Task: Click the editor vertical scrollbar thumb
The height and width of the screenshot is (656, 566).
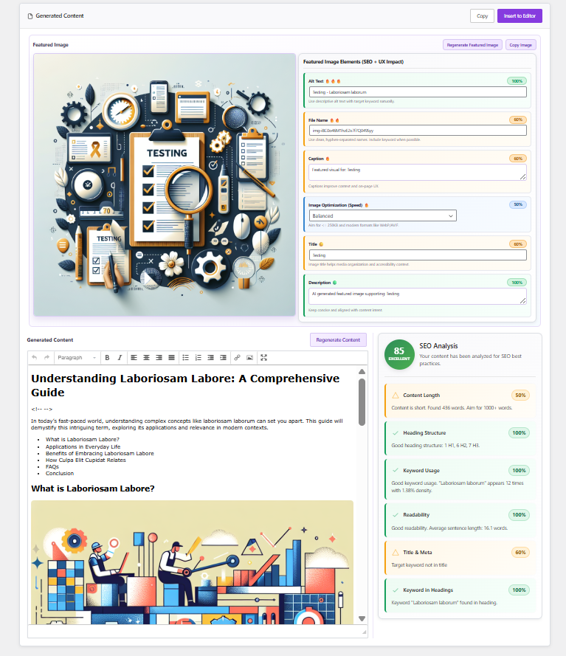Action: click(362, 402)
